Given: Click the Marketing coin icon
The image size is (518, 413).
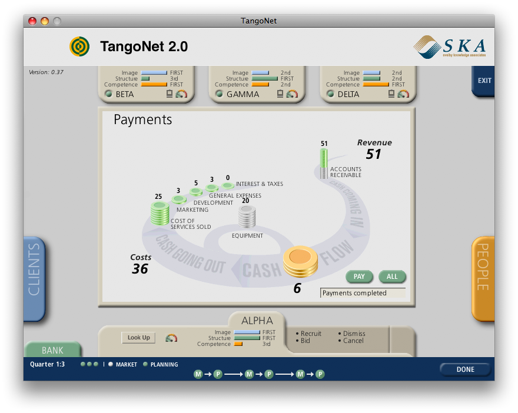Looking at the screenshot, I should tap(179, 200).
